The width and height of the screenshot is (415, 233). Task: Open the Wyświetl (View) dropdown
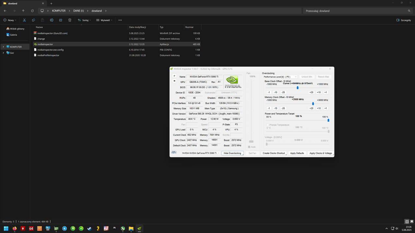click(x=104, y=20)
